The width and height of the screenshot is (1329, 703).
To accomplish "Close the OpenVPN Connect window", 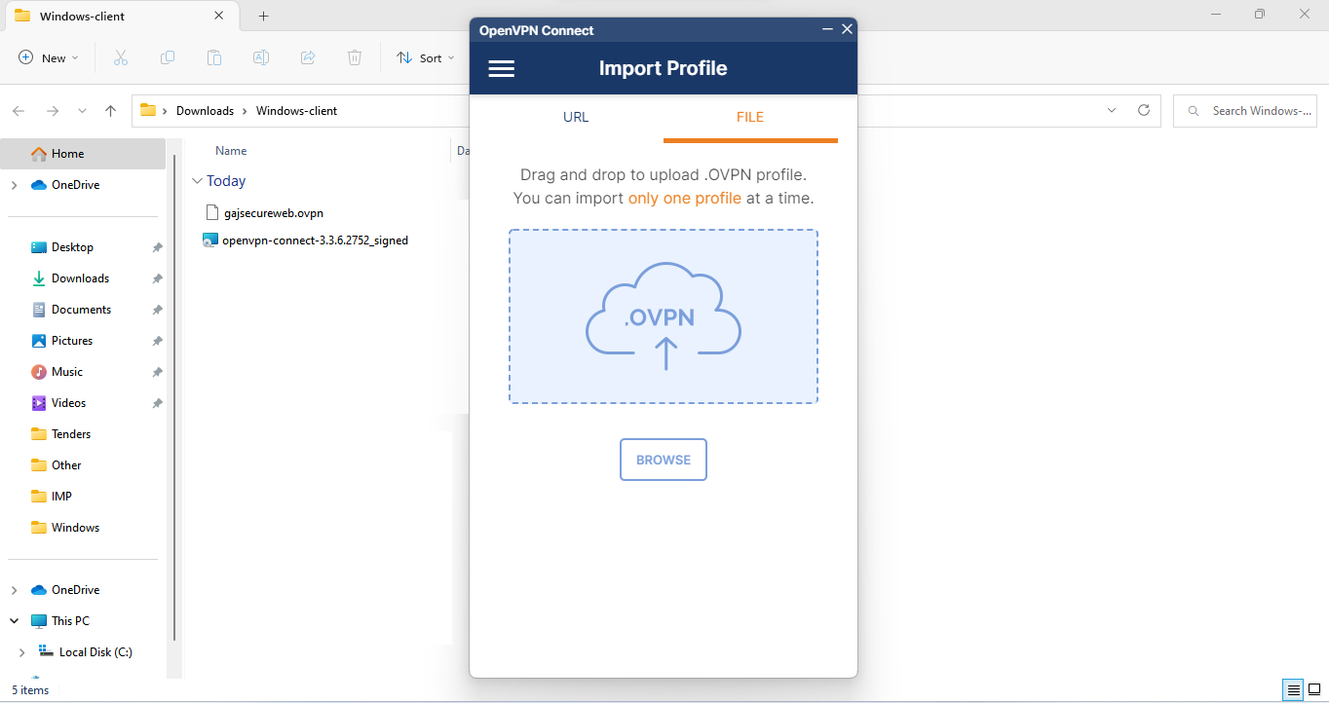I will [847, 29].
